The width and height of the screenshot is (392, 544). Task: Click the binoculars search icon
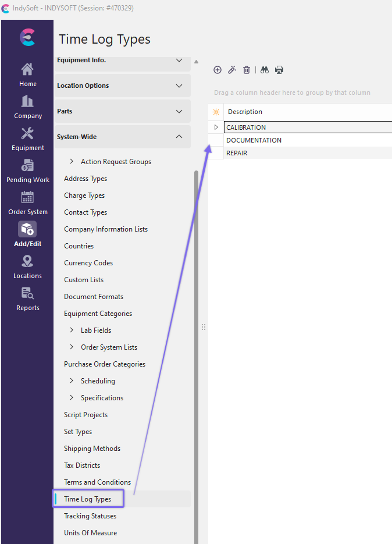tap(265, 70)
